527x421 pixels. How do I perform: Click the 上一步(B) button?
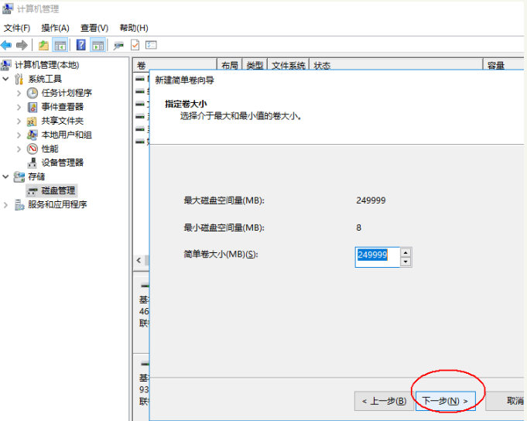pos(384,401)
